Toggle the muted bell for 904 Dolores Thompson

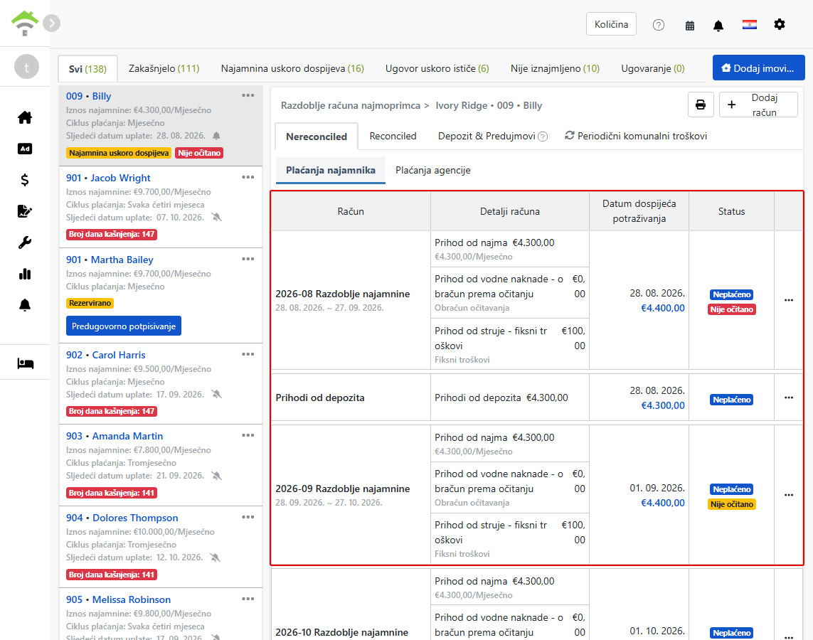[216, 558]
